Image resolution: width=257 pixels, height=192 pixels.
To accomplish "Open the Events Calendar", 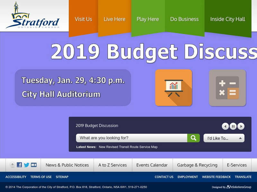I will [152, 165].
